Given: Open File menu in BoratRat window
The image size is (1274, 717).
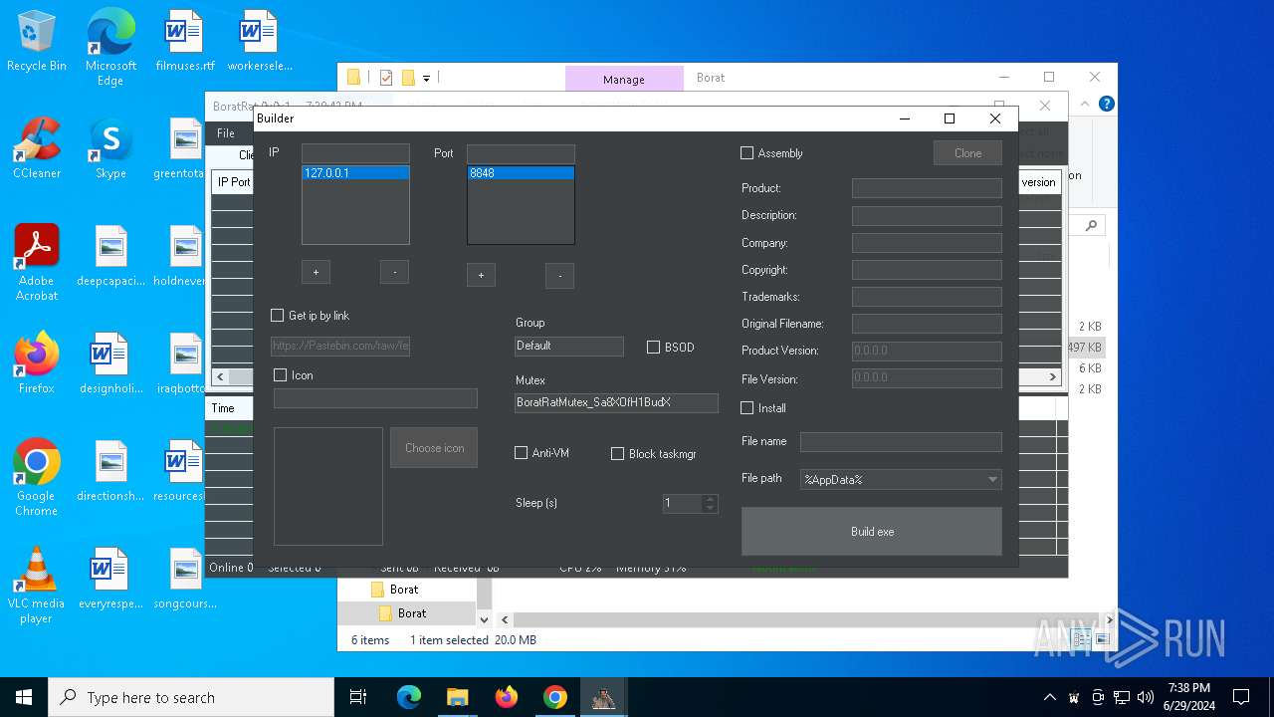Looking at the screenshot, I should (x=226, y=133).
